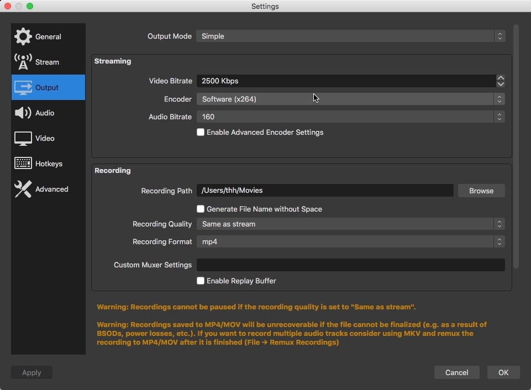The image size is (531, 390).
Task: Apply the current settings
Action: [31, 372]
